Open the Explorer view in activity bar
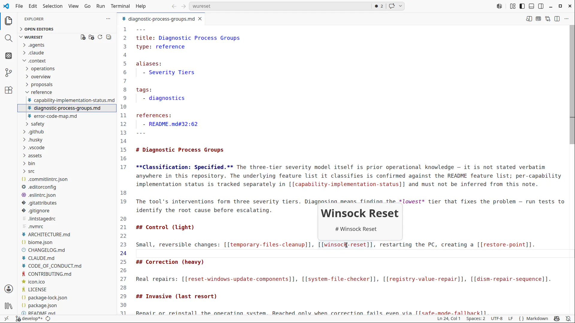This screenshot has width=575, height=323. 8,21
